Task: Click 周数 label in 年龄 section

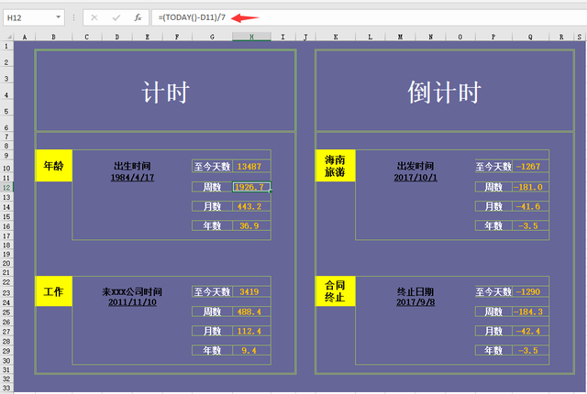Action: coord(212,187)
